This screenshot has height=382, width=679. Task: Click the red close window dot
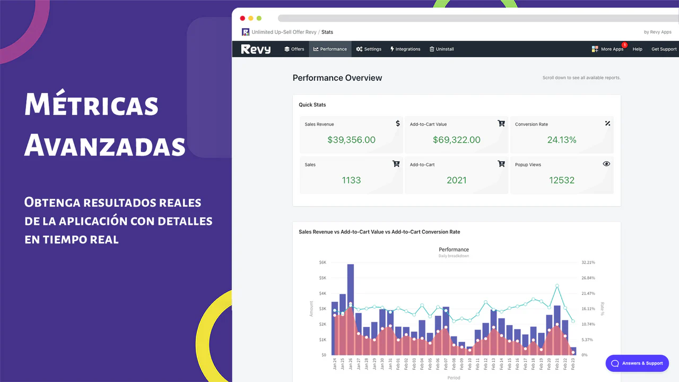(242, 18)
